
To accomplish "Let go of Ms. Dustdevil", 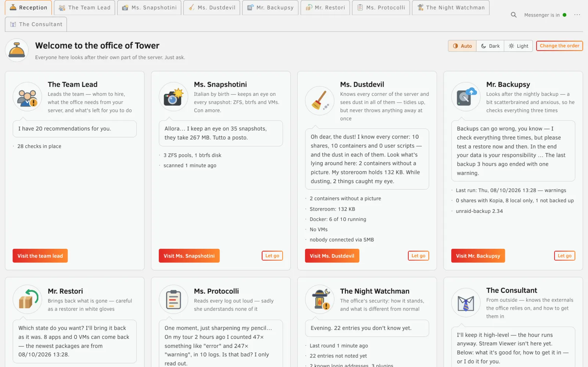I will point(418,256).
